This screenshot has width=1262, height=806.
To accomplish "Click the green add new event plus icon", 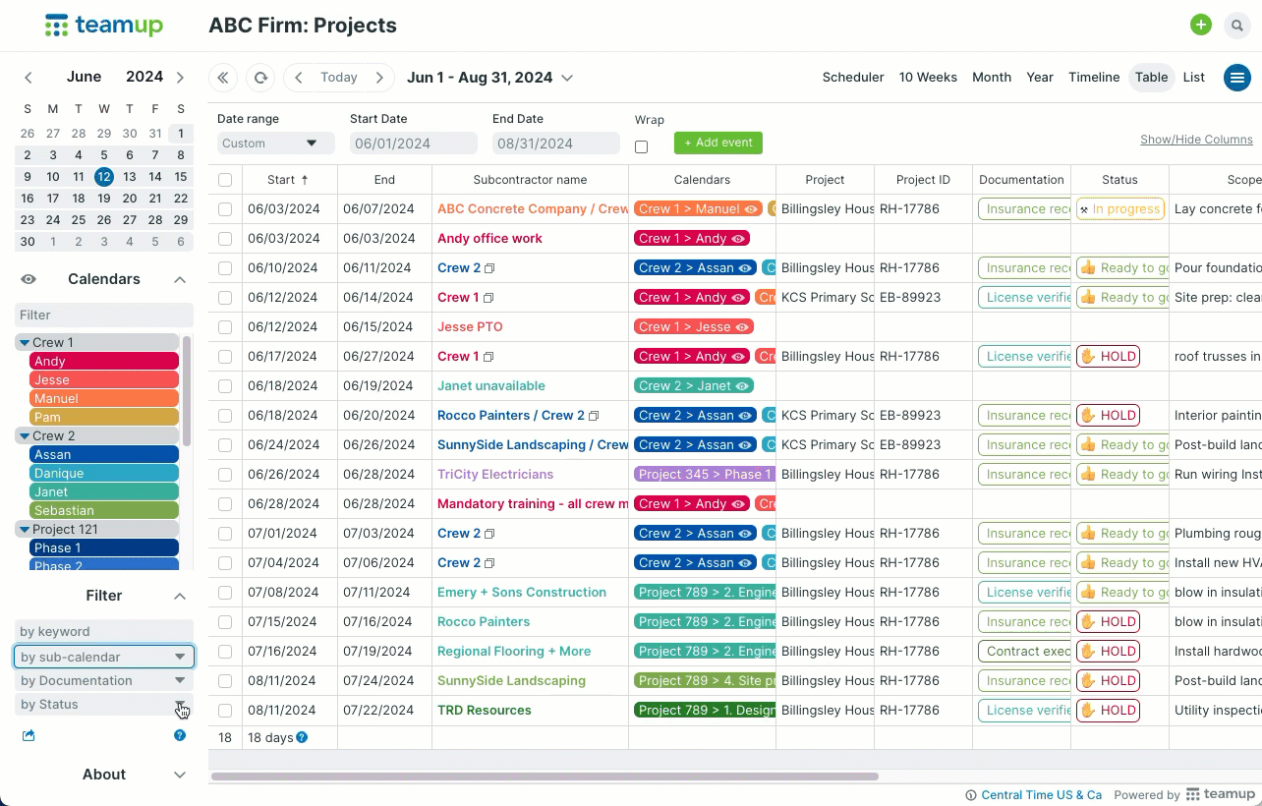I will [1201, 26].
